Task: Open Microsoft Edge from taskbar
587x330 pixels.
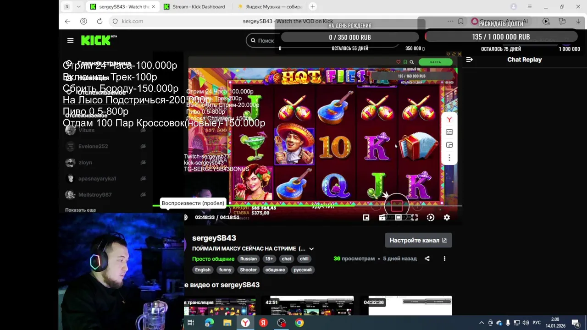Action: [209, 323]
